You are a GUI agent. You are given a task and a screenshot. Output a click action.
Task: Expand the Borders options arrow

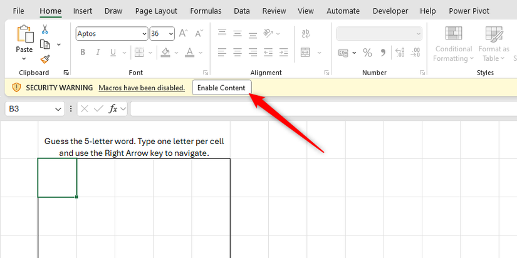pyautogui.click(x=150, y=53)
